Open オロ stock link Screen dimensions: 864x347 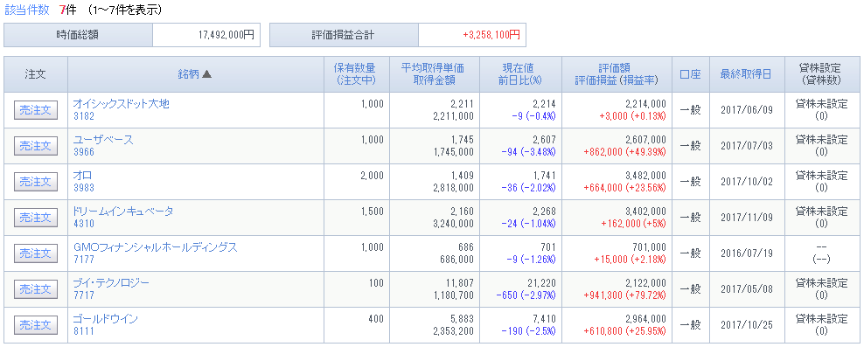(83, 175)
